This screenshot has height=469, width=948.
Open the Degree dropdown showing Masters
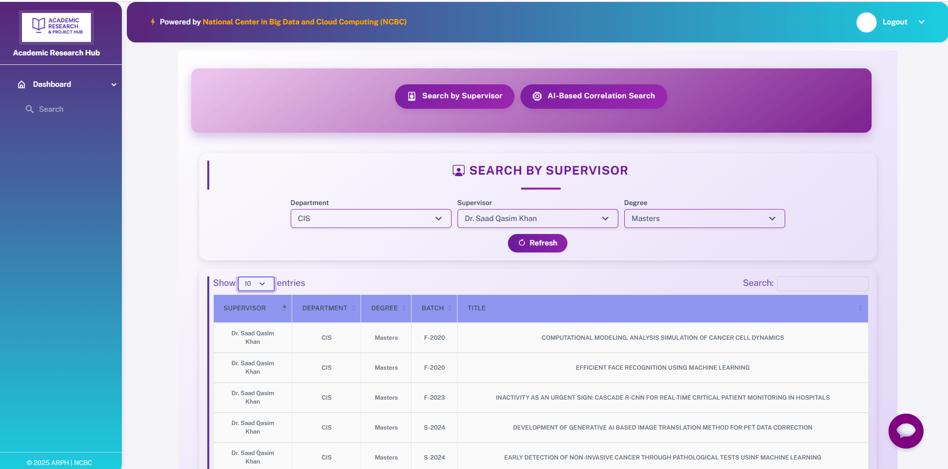point(704,219)
